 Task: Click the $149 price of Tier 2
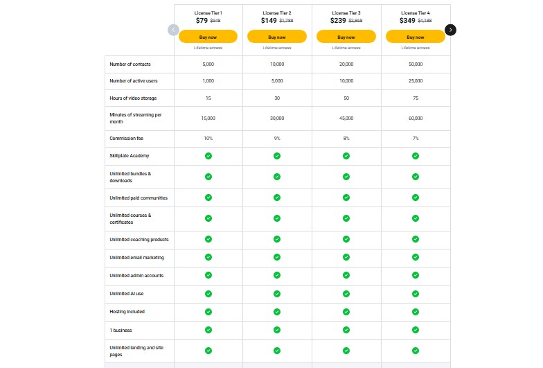pyautogui.click(x=269, y=21)
